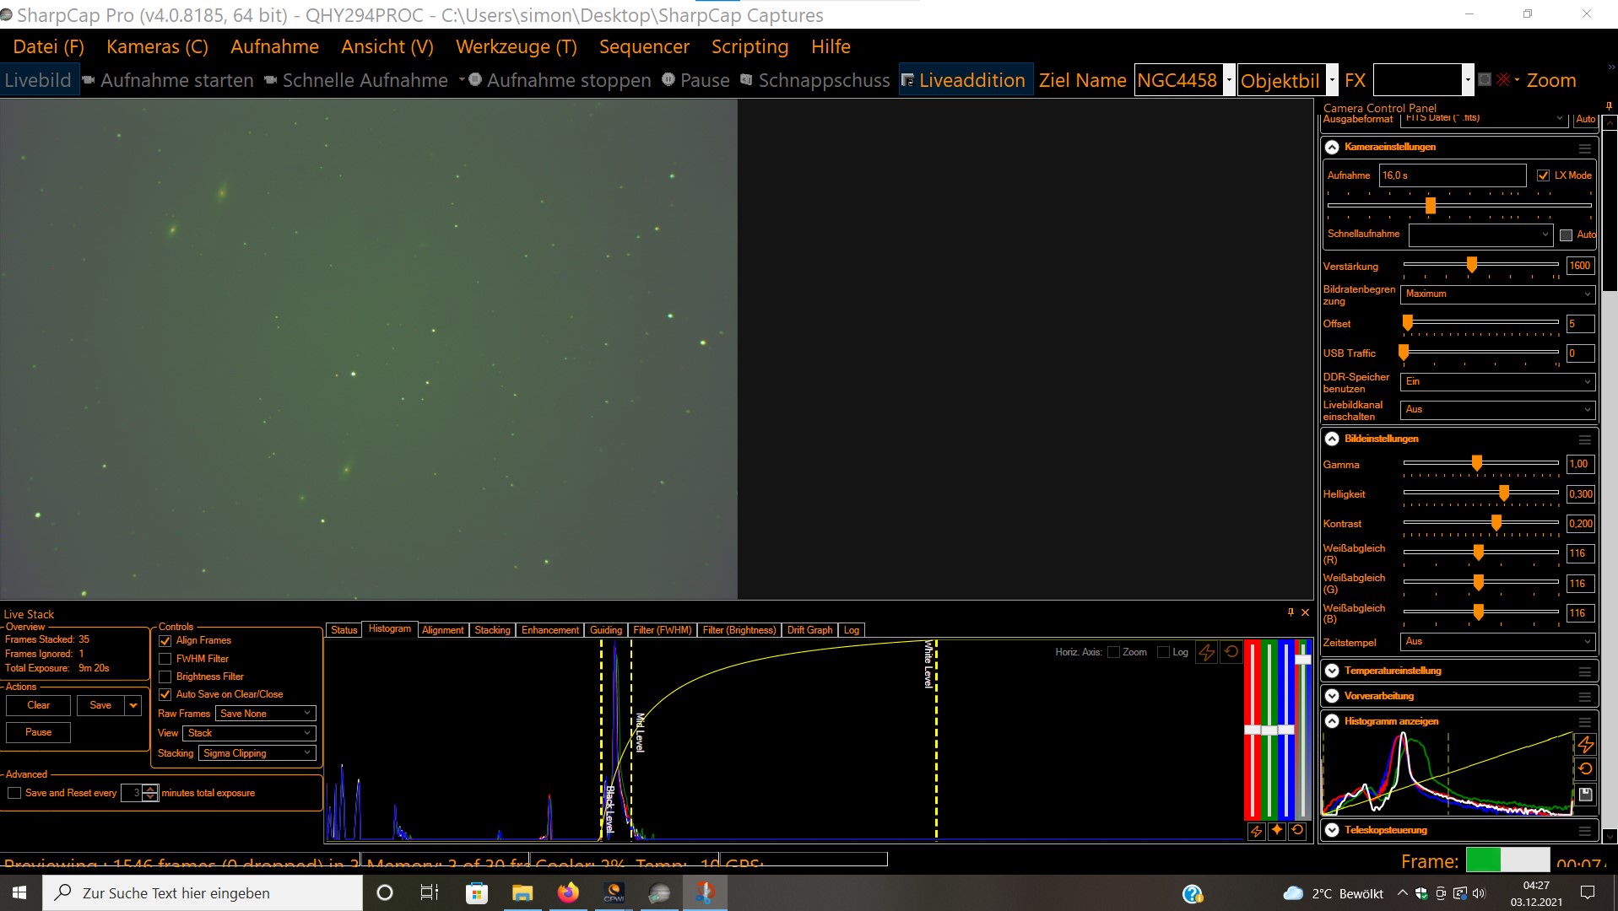The width and height of the screenshot is (1618, 911).
Task: Click the Schnappschuss toolbar button
Action: point(815,80)
